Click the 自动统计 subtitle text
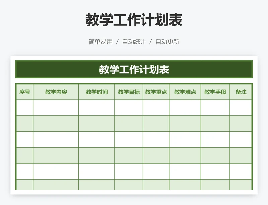Screen dimensions: 268x205 click(134, 42)
